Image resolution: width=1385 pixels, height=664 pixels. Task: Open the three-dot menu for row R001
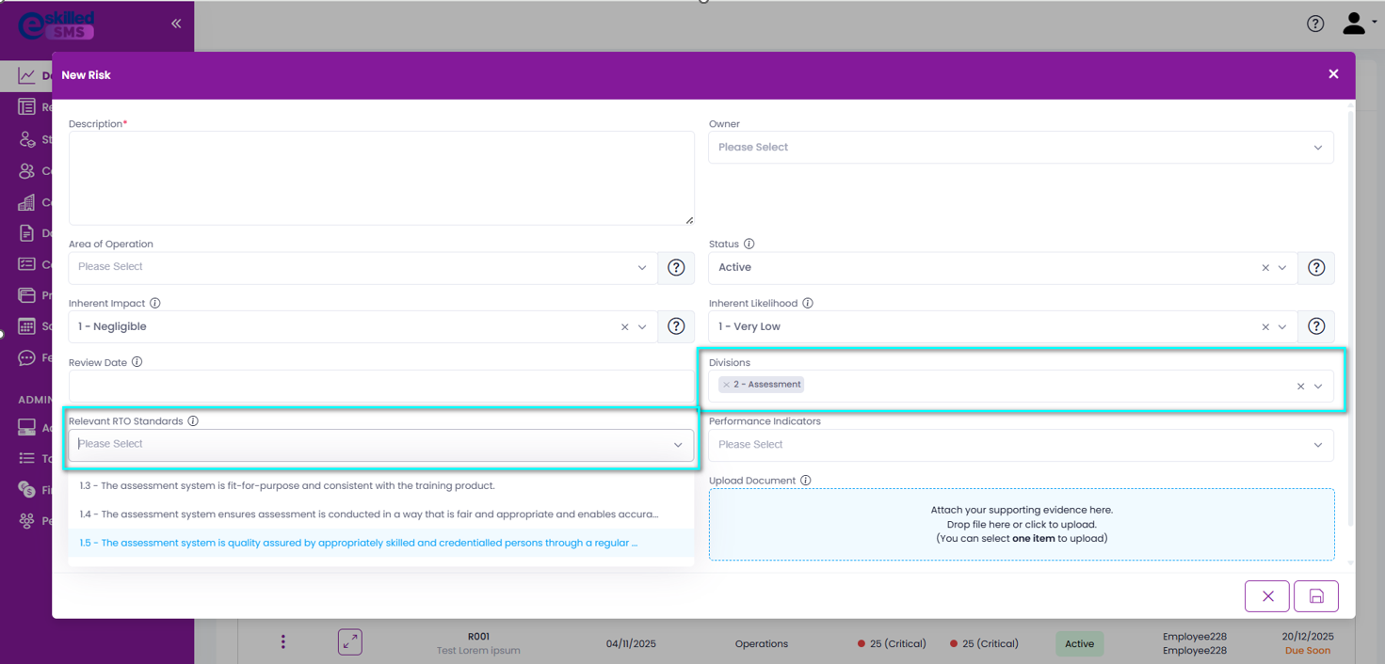coord(282,642)
